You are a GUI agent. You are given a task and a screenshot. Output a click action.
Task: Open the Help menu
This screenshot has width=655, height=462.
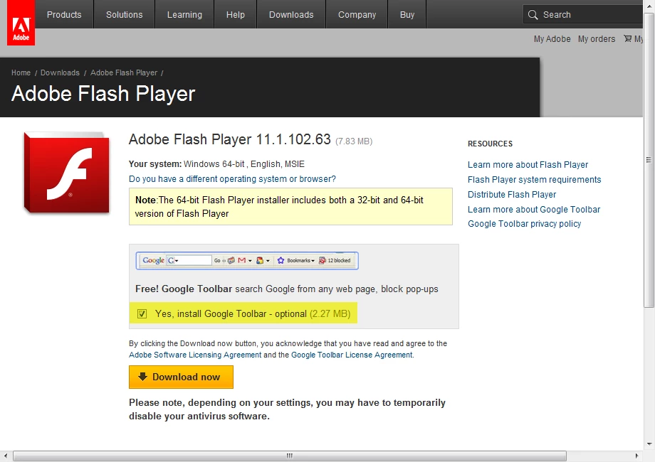pos(235,15)
